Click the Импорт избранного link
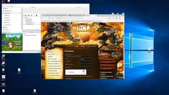Viewport: 169px width, 95px height. point(97,21)
